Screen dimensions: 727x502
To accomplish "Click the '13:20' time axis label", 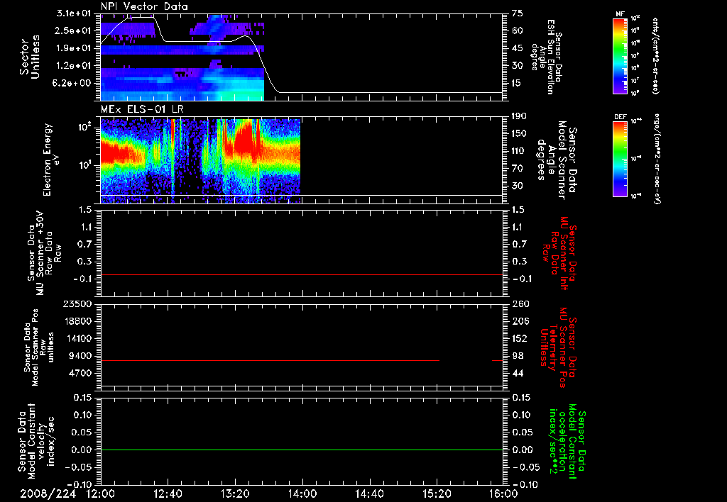I will (235, 493).
